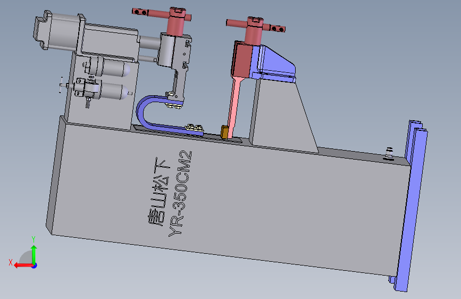Click the blue Z axis dot of triad
461x299 pixels.
pyautogui.click(x=35, y=265)
